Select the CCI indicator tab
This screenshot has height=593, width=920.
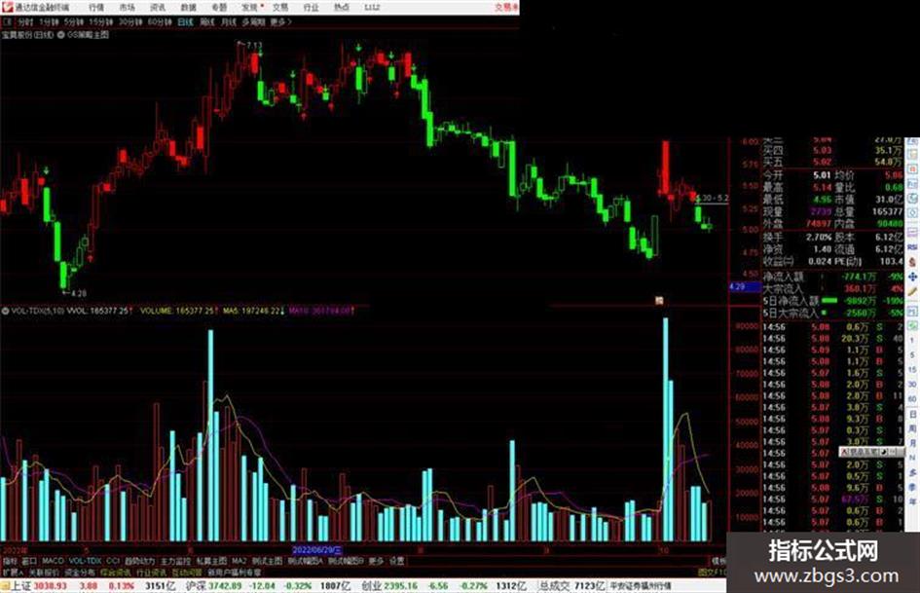click(x=113, y=561)
